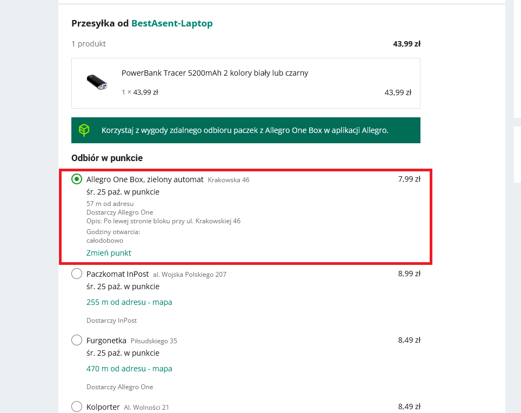Click the 8,99 zł Paczkomat InPost price
The image size is (521, 413).
click(x=409, y=274)
